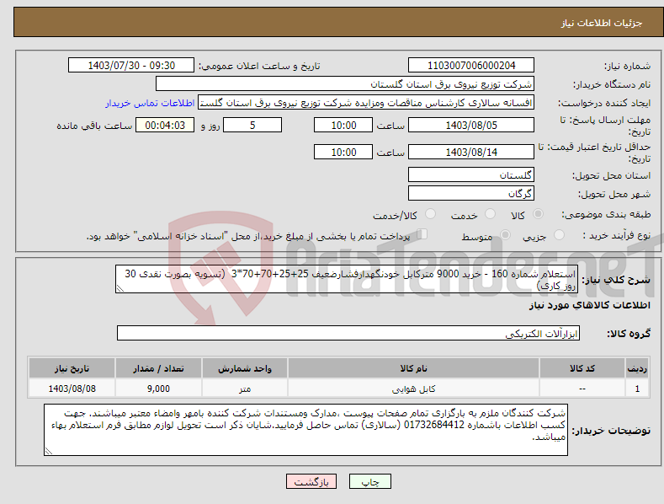
Task: Click the چاپ (print) button
Action: click(369, 481)
